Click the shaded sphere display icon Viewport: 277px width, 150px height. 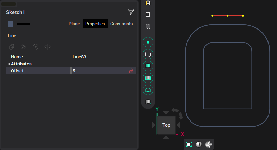199,144
